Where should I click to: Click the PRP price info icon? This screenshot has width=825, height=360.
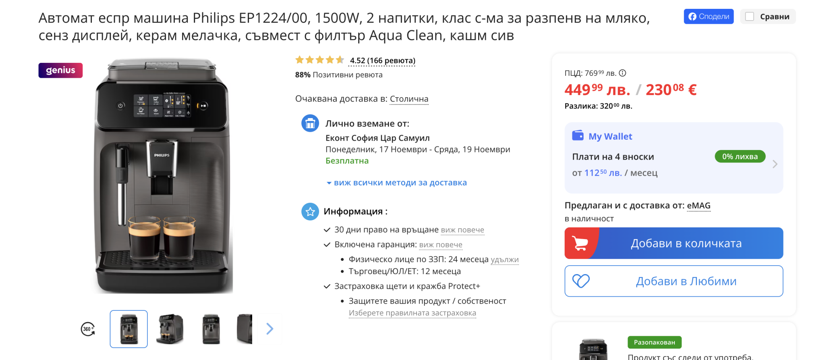click(x=622, y=73)
